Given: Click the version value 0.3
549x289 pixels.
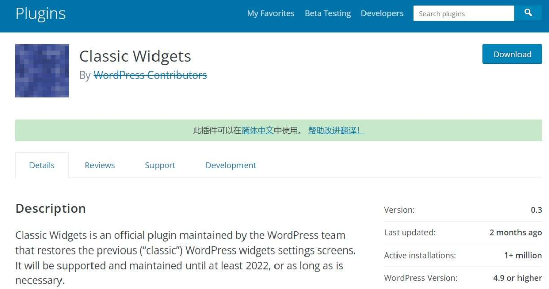Looking at the screenshot, I should (536, 210).
